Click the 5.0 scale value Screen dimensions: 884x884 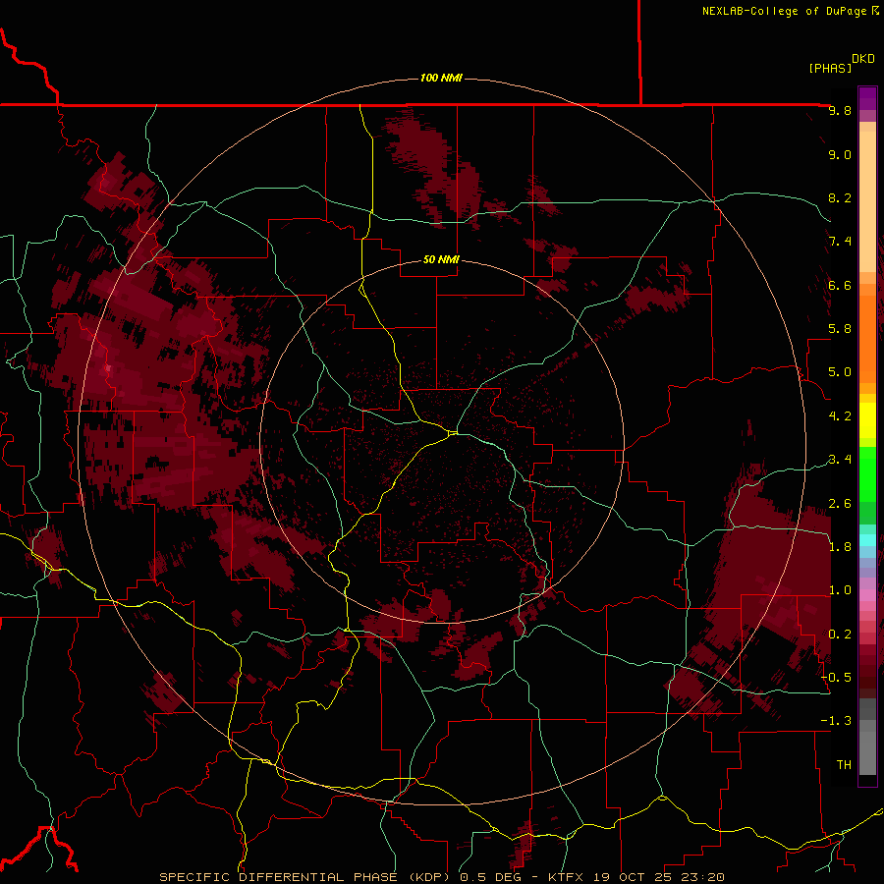tap(840, 372)
